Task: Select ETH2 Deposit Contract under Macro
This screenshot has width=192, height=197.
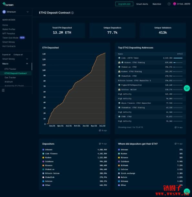Action: tap(15, 73)
